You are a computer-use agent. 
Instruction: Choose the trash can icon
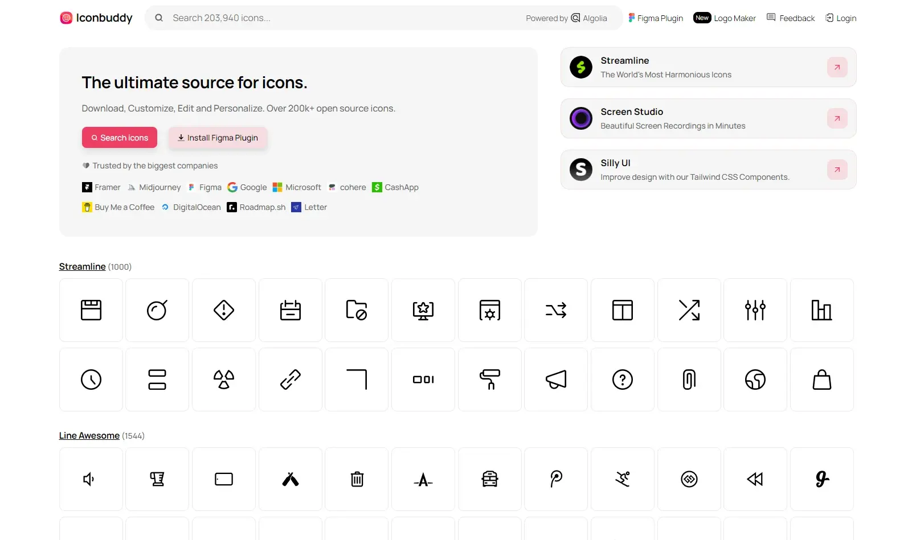357,479
